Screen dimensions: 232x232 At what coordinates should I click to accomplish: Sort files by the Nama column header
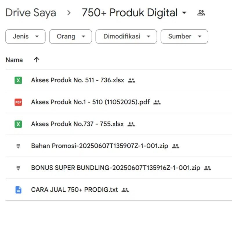pyautogui.click(x=14, y=60)
